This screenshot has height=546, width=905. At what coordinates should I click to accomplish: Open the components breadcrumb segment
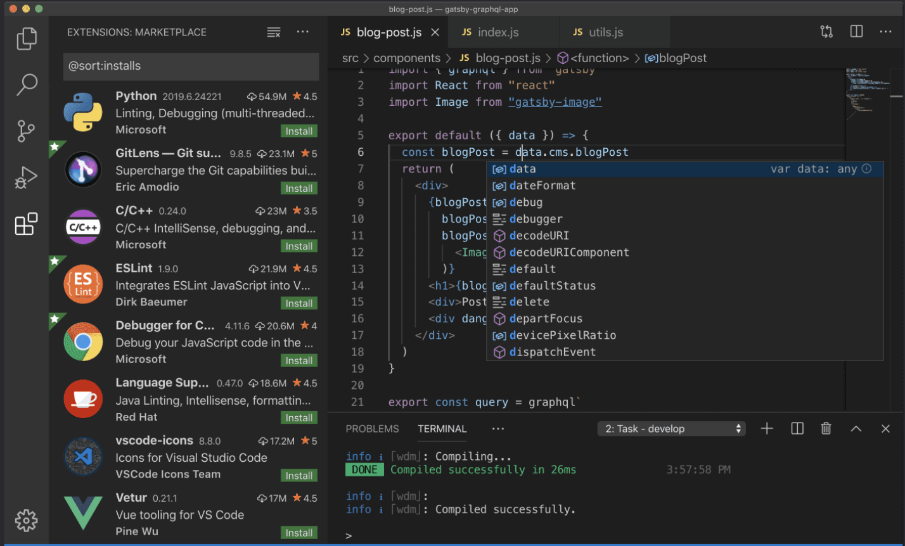click(x=407, y=58)
